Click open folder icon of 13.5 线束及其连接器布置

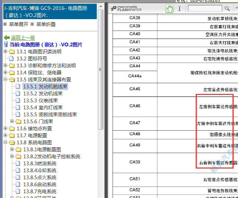(12, 79)
